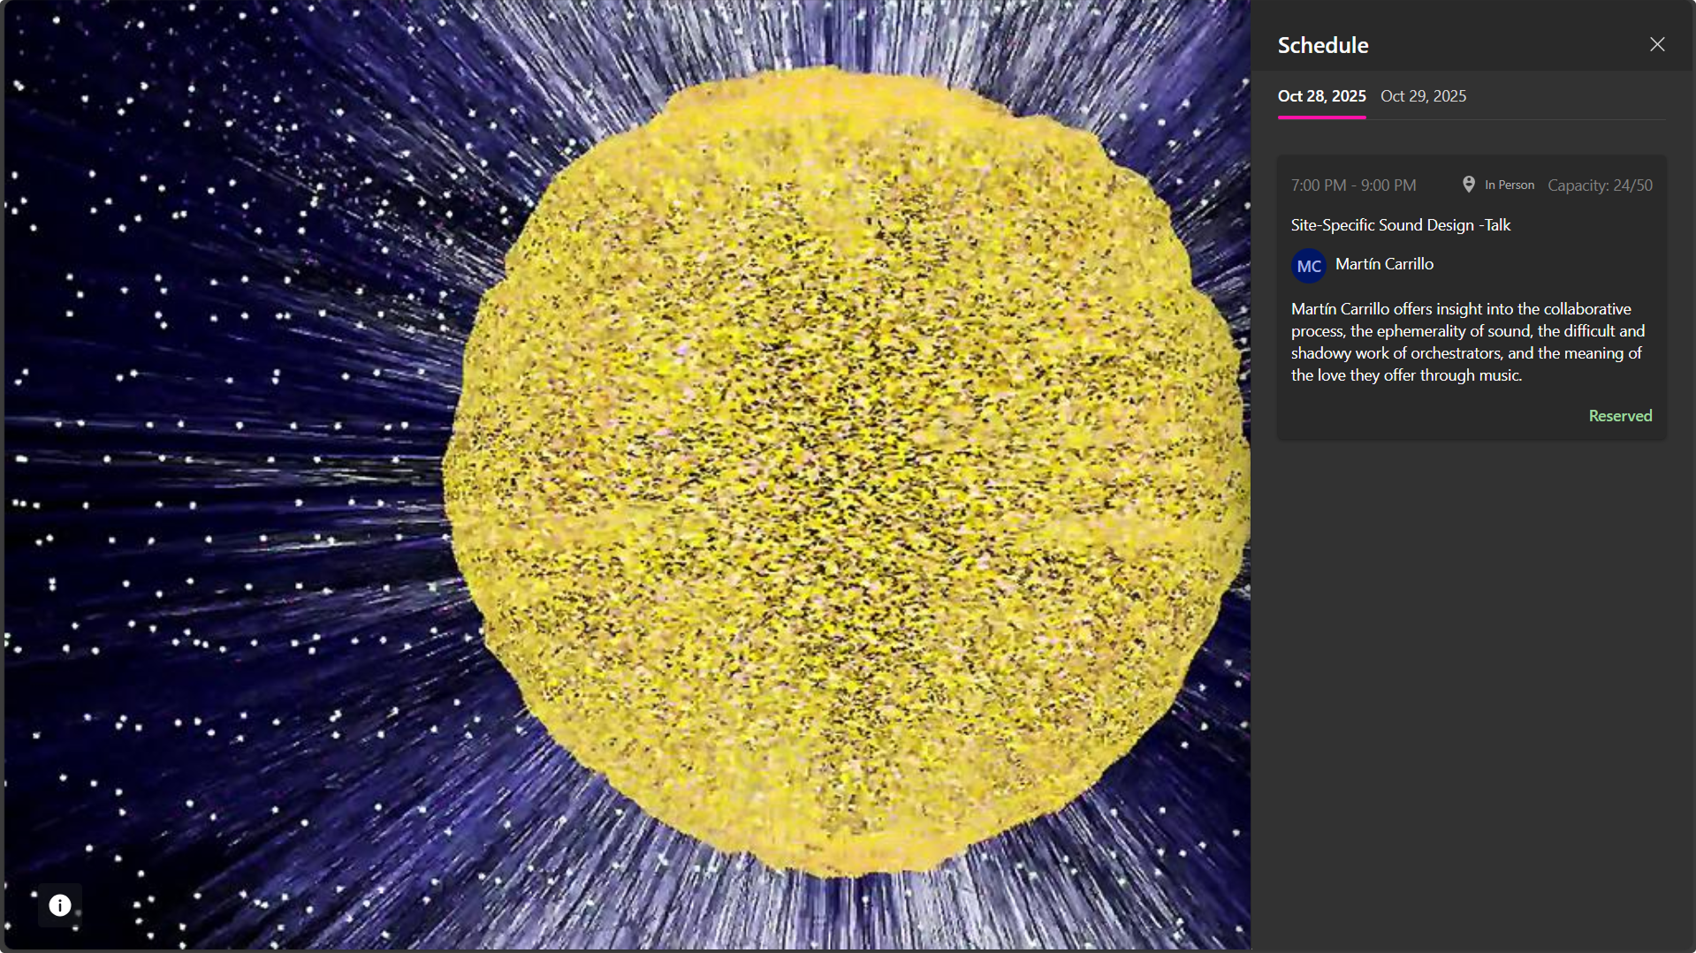This screenshot has height=953, width=1696.
Task: Click the session card's blank space beside Reserved
Action: pos(1414,416)
